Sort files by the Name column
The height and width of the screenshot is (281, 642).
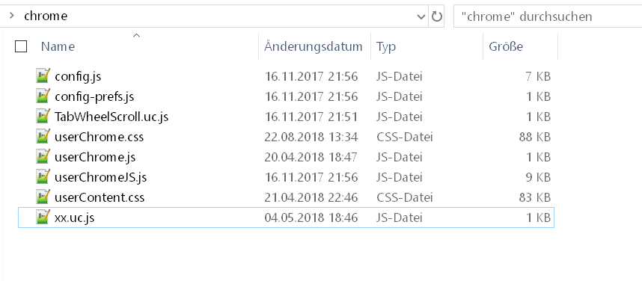pyautogui.click(x=58, y=46)
